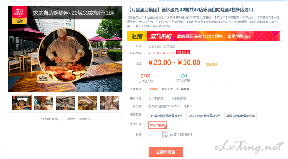Click the 随时退款 service promise icon
The height and width of the screenshot is (159, 288).
click(x=173, y=99)
